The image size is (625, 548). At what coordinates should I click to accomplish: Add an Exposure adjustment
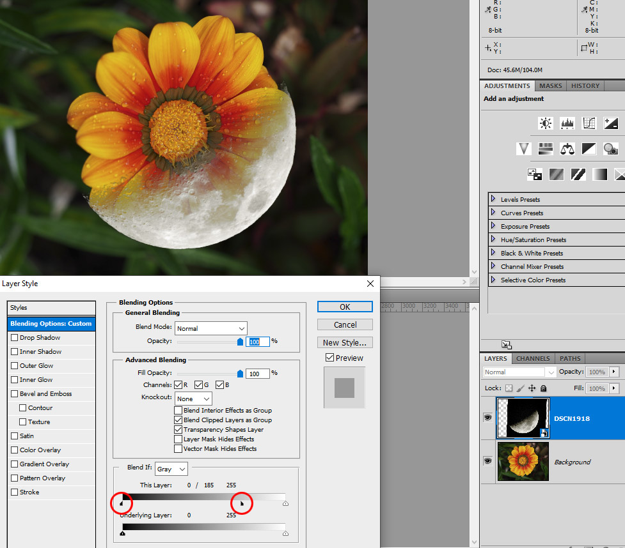click(611, 123)
